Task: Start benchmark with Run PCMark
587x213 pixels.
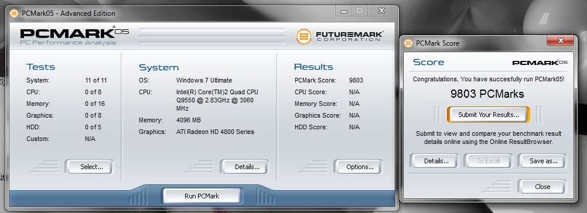Action: tap(202, 196)
